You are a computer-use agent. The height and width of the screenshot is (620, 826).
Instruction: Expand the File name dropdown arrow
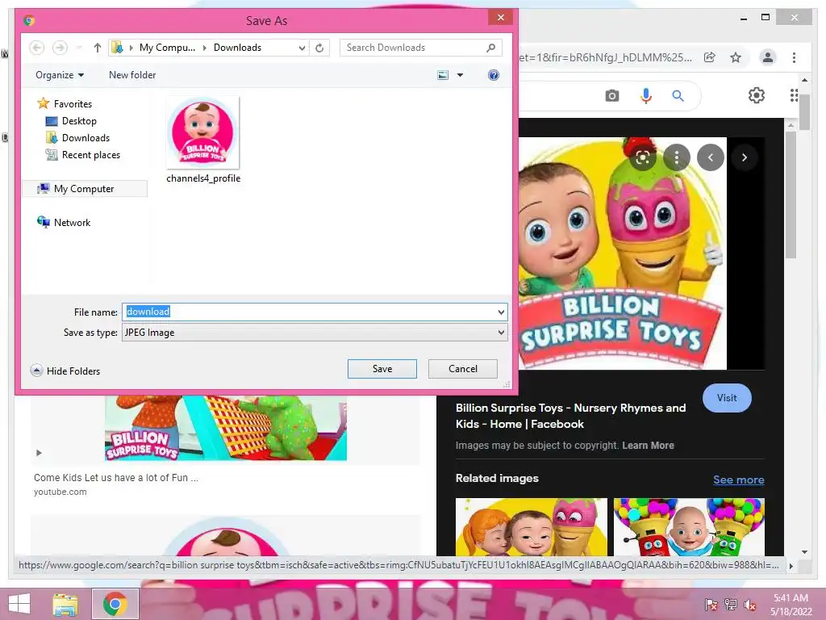[501, 312]
